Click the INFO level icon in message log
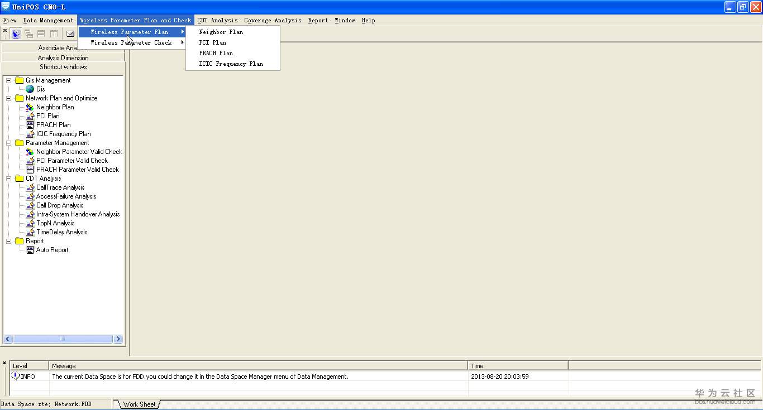Image resolution: width=763 pixels, height=410 pixels. pyautogui.click(x=16, y=376)
